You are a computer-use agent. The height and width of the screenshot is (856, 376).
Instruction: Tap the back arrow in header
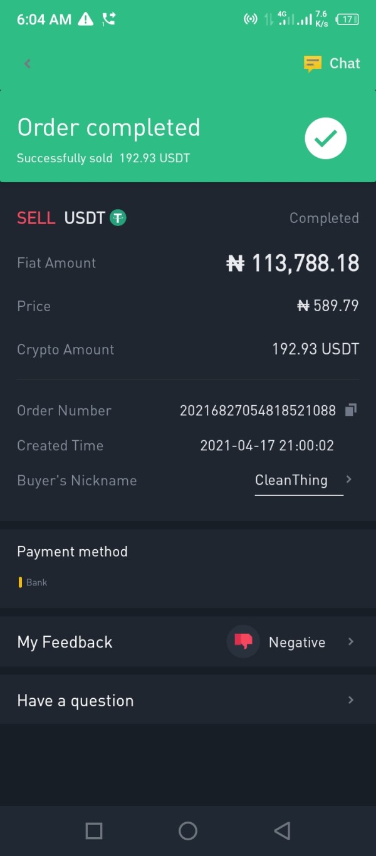(27, 63)
